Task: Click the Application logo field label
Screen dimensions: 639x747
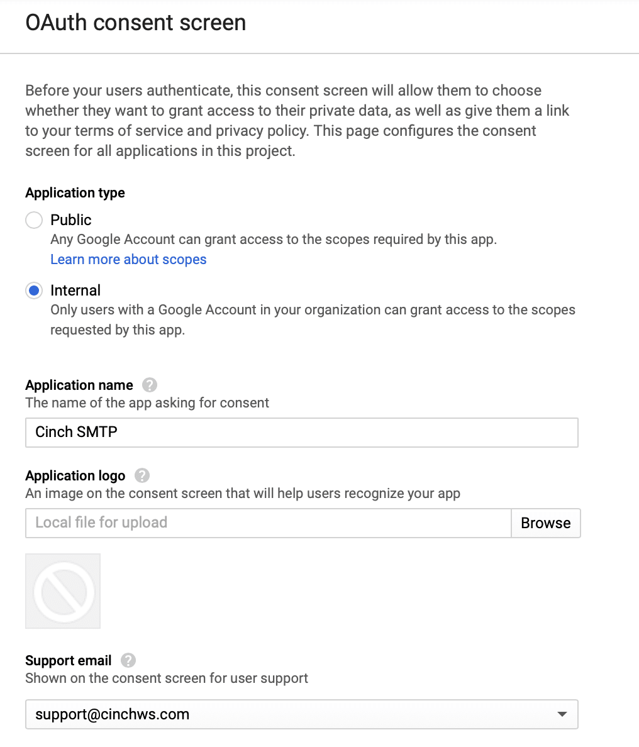Action: pos(75,475)
